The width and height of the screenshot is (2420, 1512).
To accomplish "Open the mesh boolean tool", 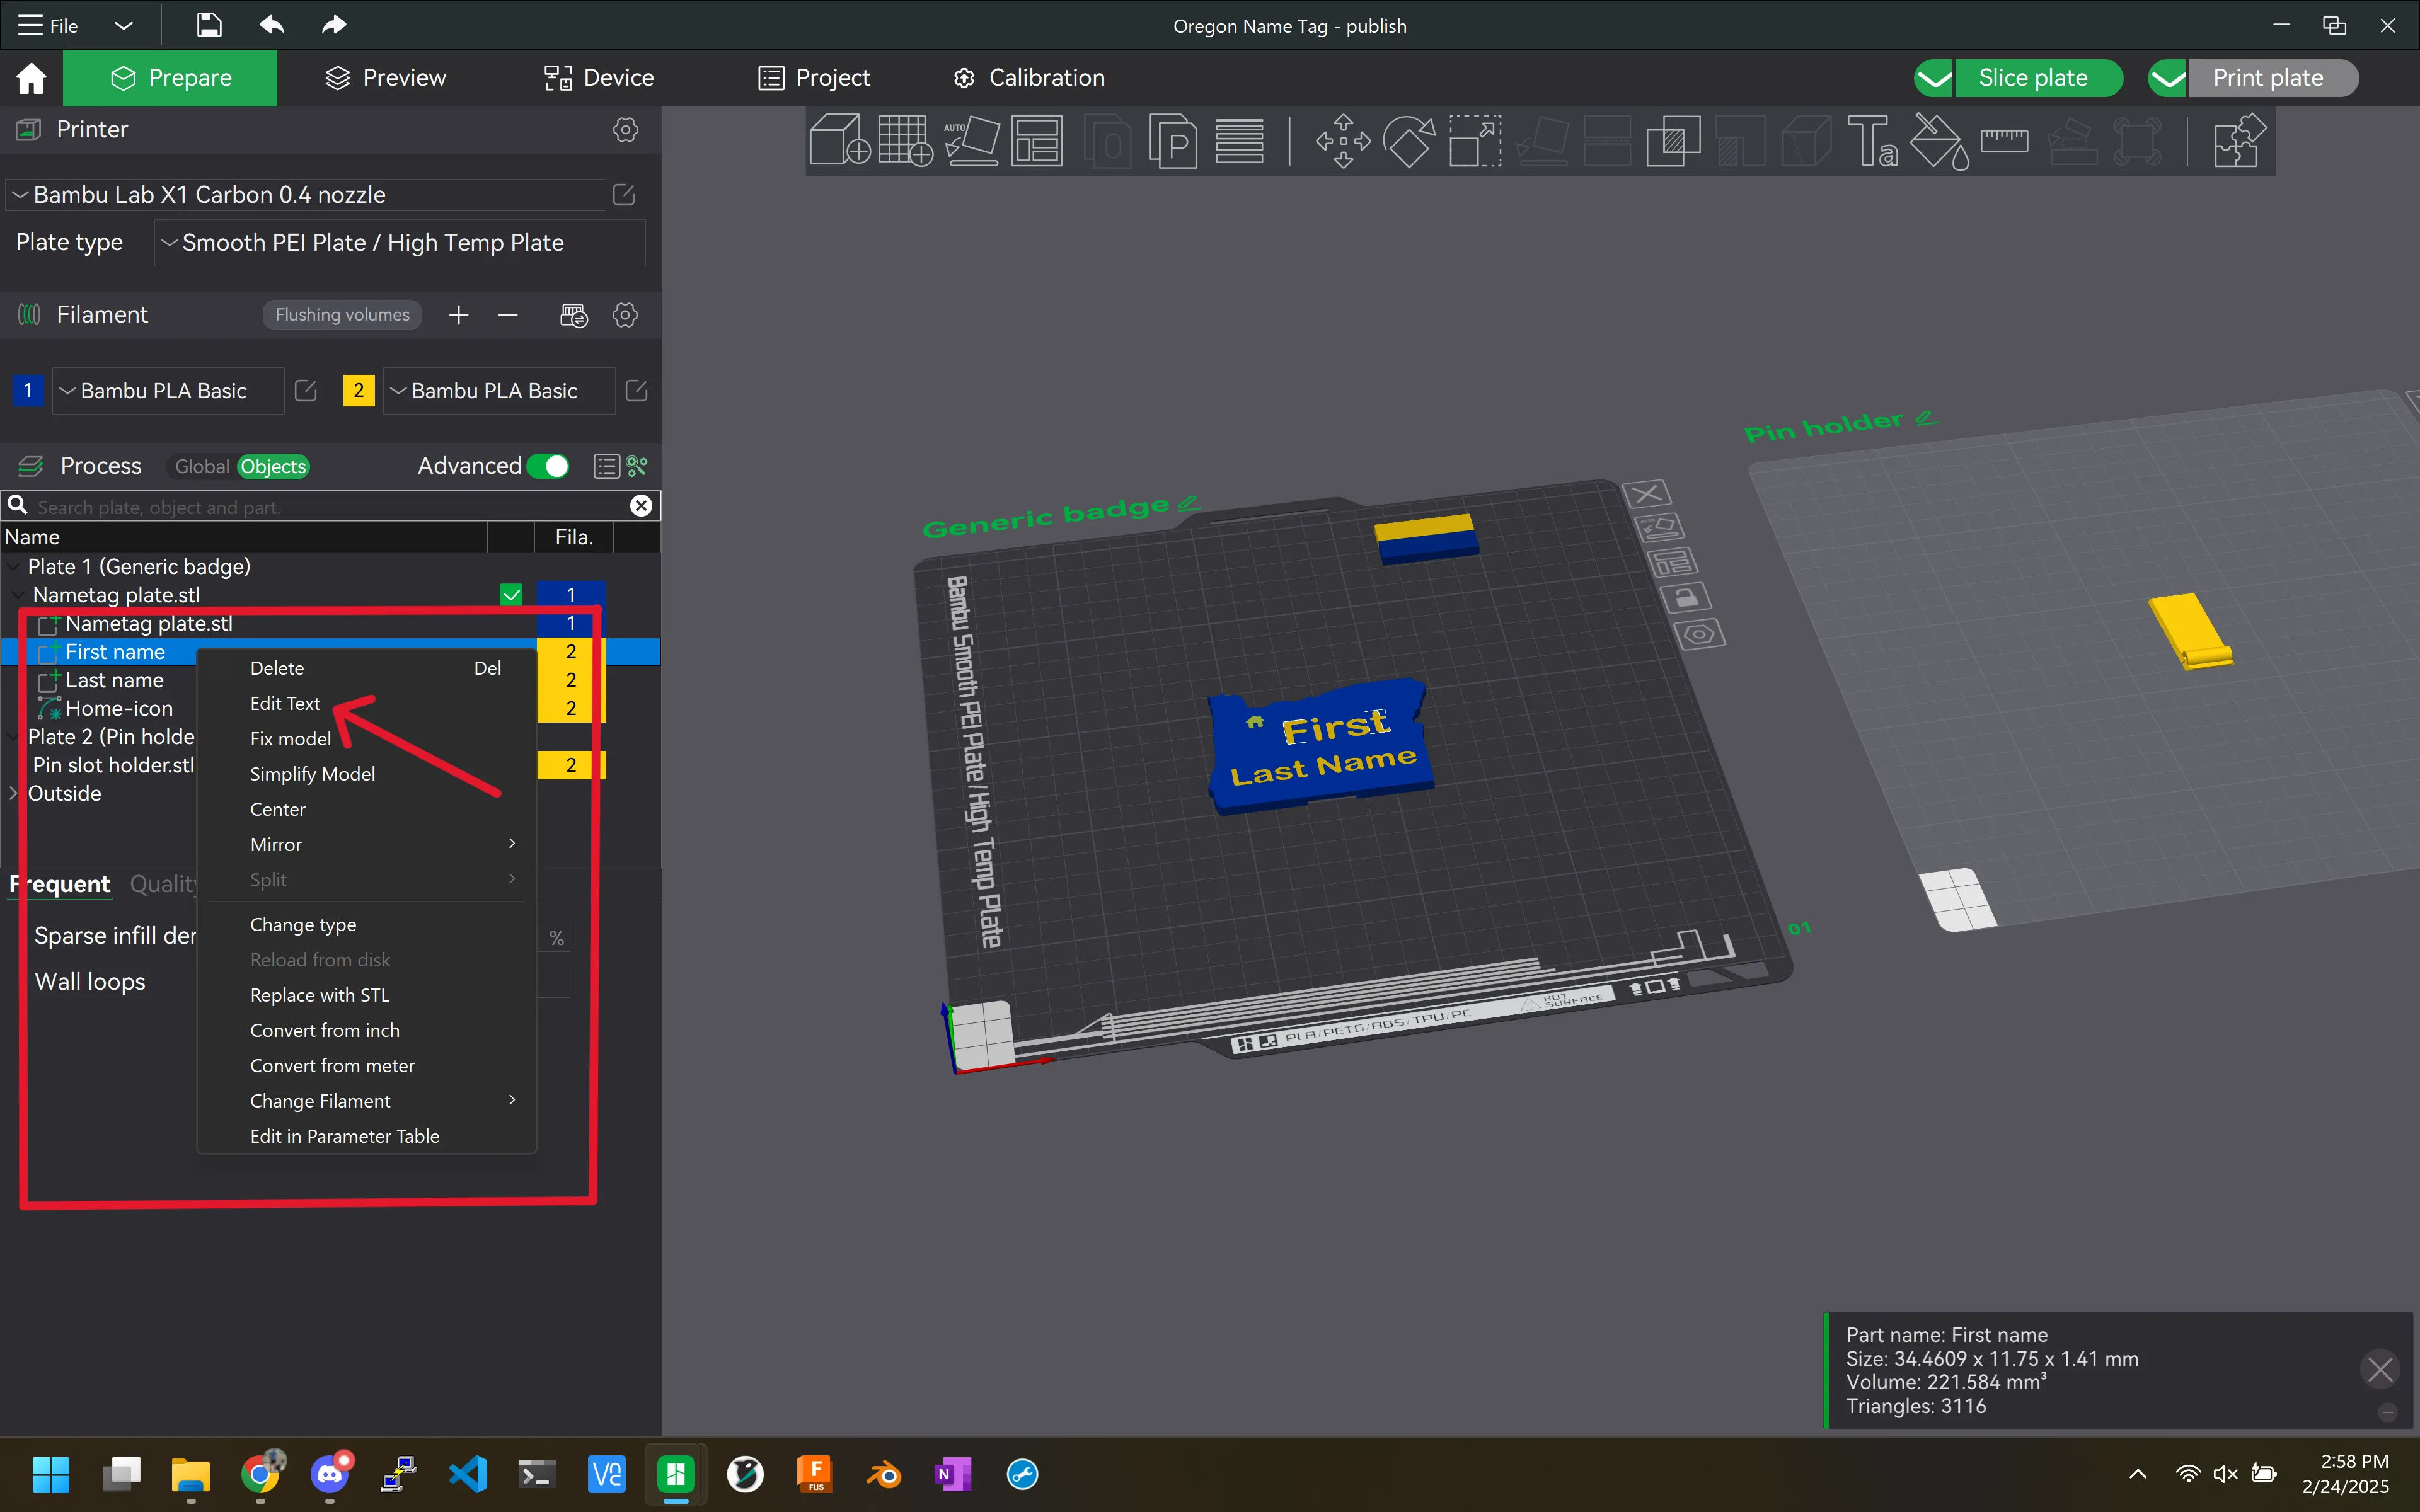I will coord(1673,140).
